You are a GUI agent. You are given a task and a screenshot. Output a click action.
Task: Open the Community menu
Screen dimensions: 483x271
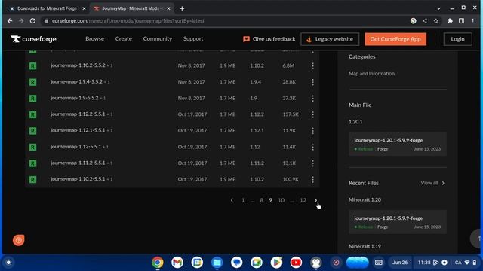(158, 38)
